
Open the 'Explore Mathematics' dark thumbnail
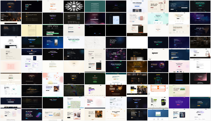pos(158,42)
